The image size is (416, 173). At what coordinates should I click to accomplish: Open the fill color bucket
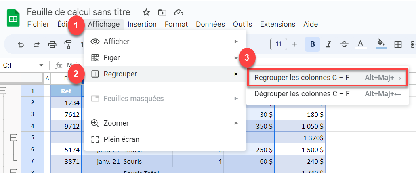pyautogui.click(x=381, y=44)
